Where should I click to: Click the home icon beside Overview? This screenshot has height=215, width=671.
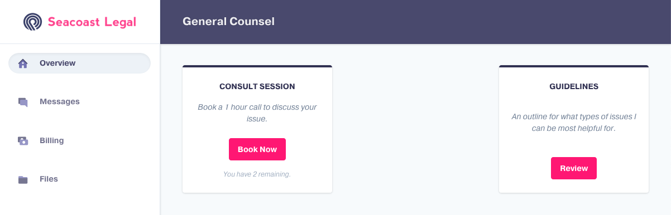click(x=23, y=63)
